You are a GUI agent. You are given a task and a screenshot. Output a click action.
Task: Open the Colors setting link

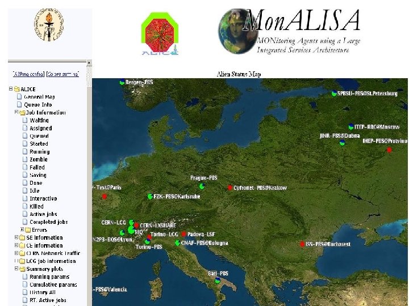point(62,74)
